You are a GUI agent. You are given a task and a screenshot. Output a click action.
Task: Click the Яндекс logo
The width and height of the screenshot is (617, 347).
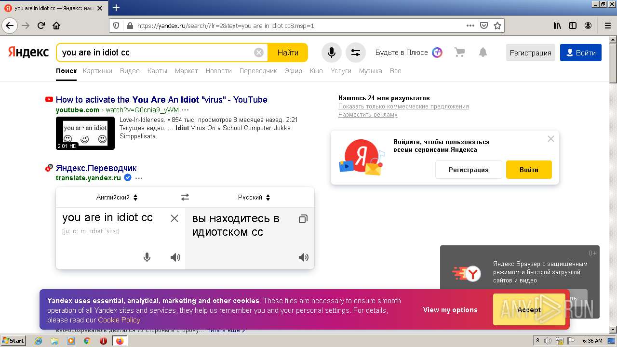(28, 52)
